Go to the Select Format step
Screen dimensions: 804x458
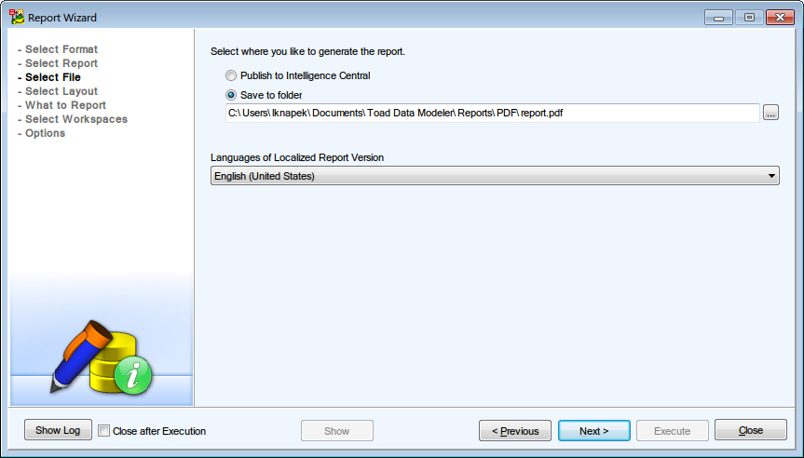click(x=61, y=49)
